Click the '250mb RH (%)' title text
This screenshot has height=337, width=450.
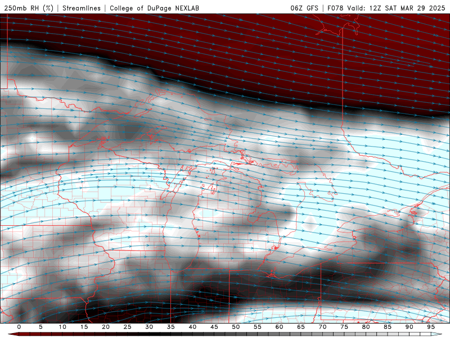click(x=29, y=8)
